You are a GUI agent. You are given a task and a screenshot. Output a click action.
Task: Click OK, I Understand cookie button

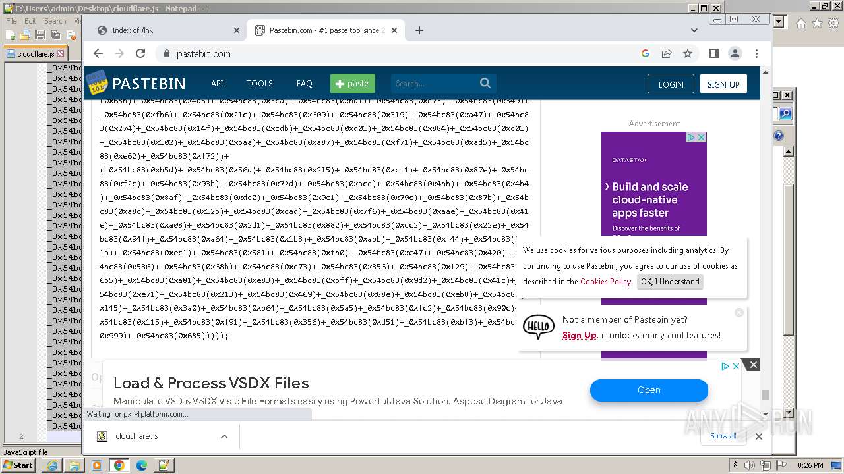(x=670, y=282)
